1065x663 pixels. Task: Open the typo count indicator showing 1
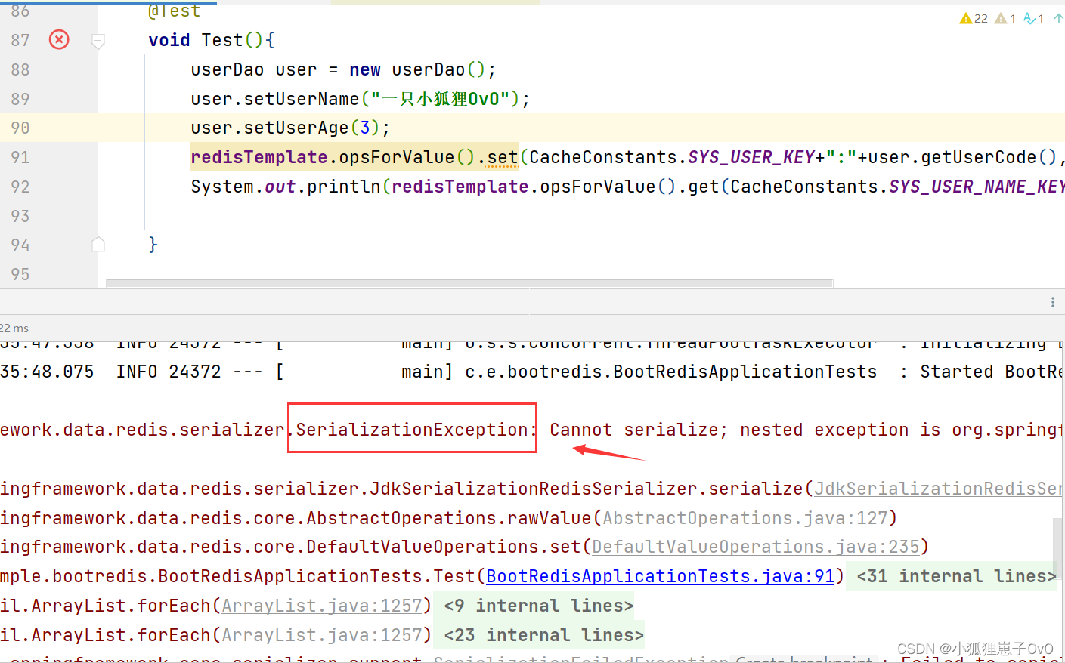1033,18
